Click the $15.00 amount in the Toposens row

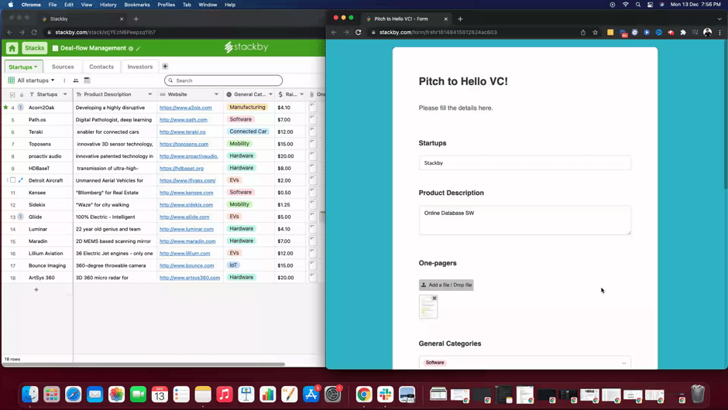[285, 144]
